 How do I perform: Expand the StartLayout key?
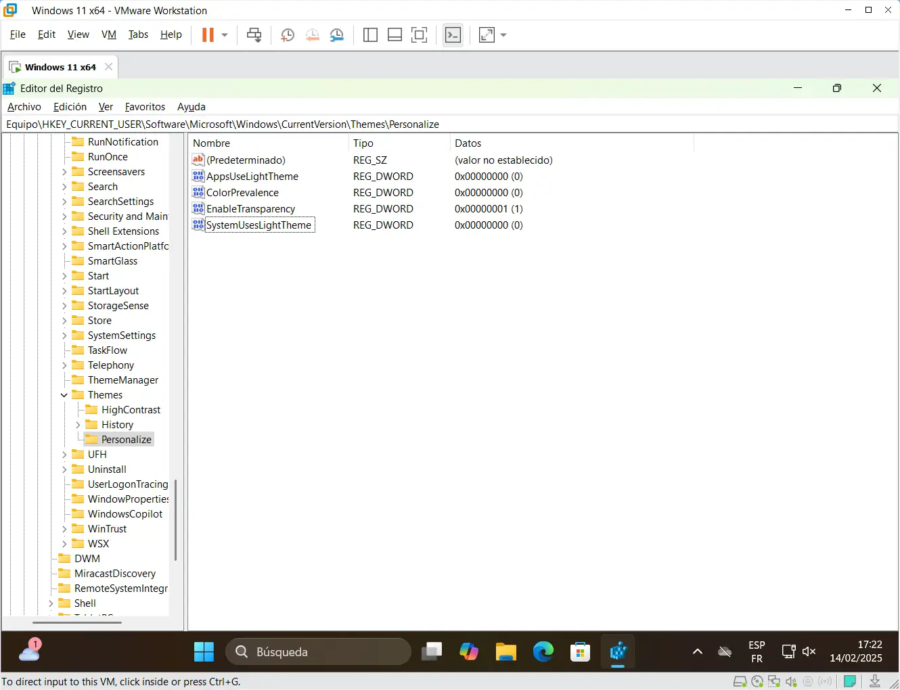tap(64, 291)
